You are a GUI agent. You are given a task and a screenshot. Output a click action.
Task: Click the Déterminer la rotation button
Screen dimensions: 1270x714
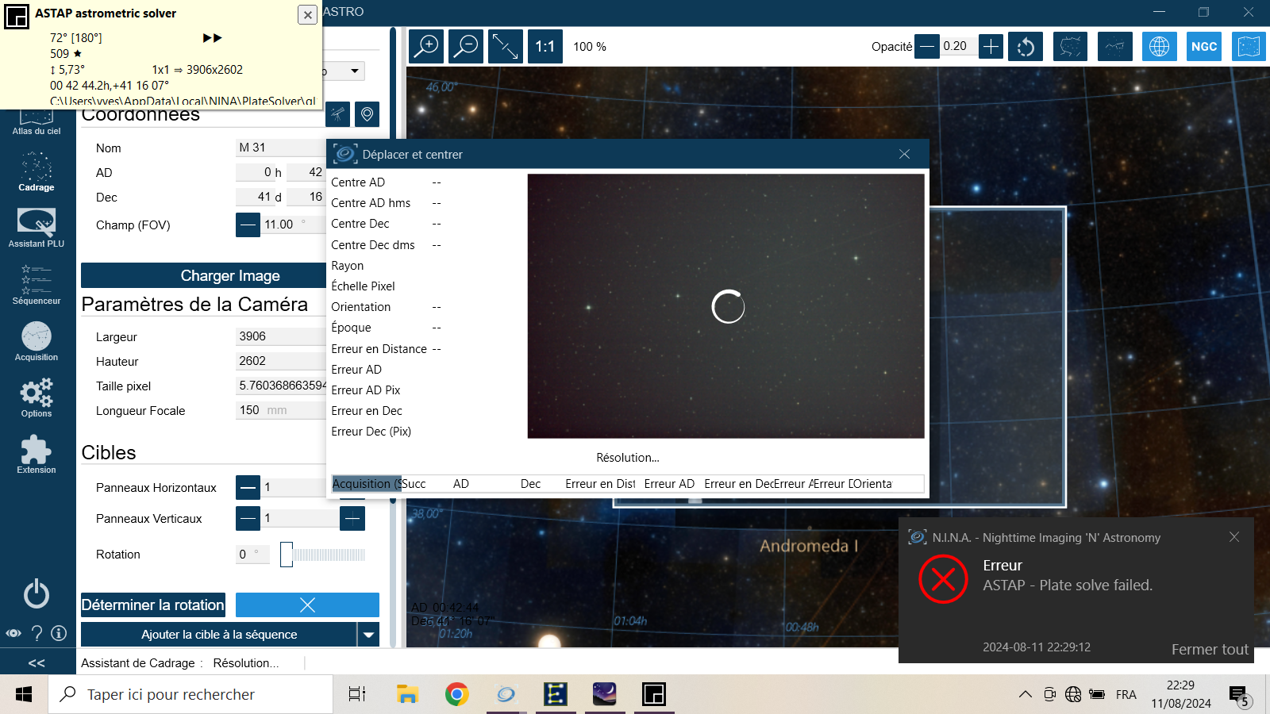pos(153,605)
